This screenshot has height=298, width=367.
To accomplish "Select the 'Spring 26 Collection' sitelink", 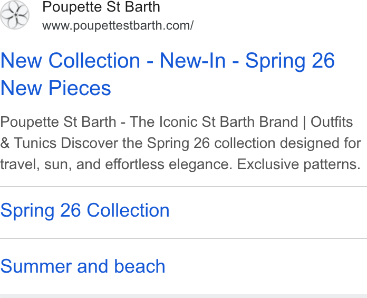I will click(85, 210).
